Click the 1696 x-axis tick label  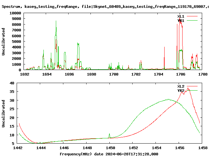click(x=69, y=74)
